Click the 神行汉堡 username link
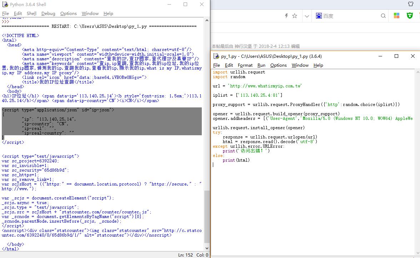The image size is (420, 258). point(243,46)
